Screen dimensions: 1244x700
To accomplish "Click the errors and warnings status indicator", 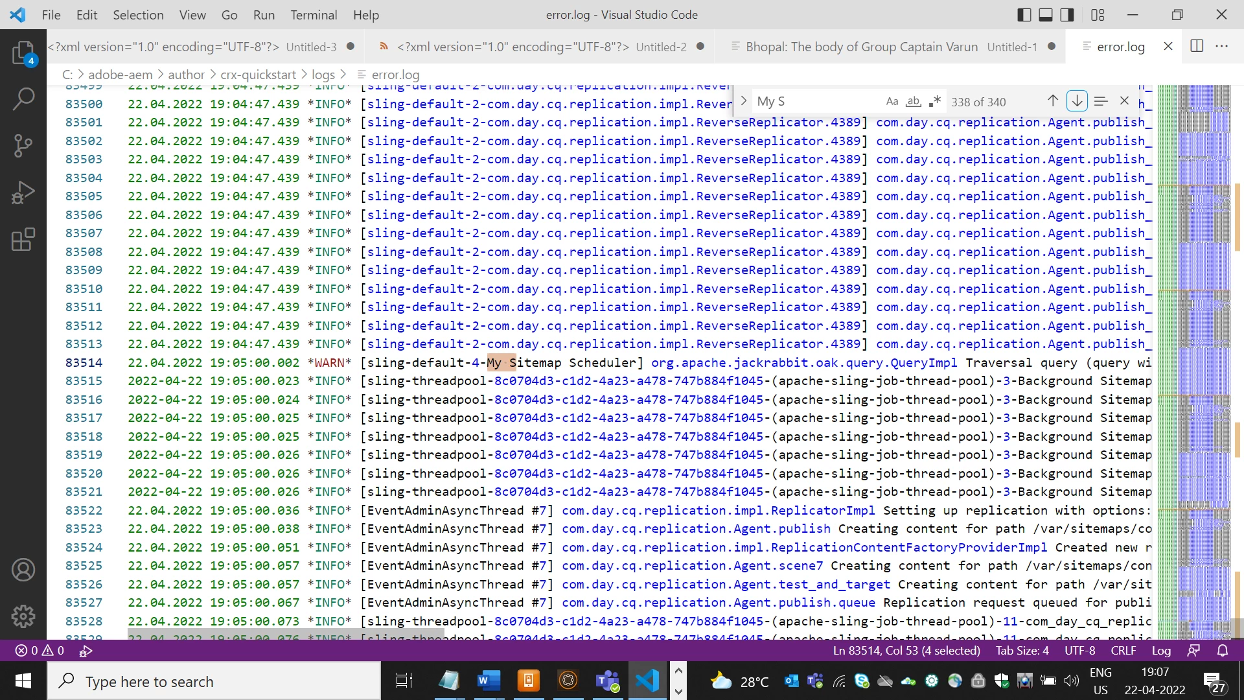I will (x=40, y=650).
